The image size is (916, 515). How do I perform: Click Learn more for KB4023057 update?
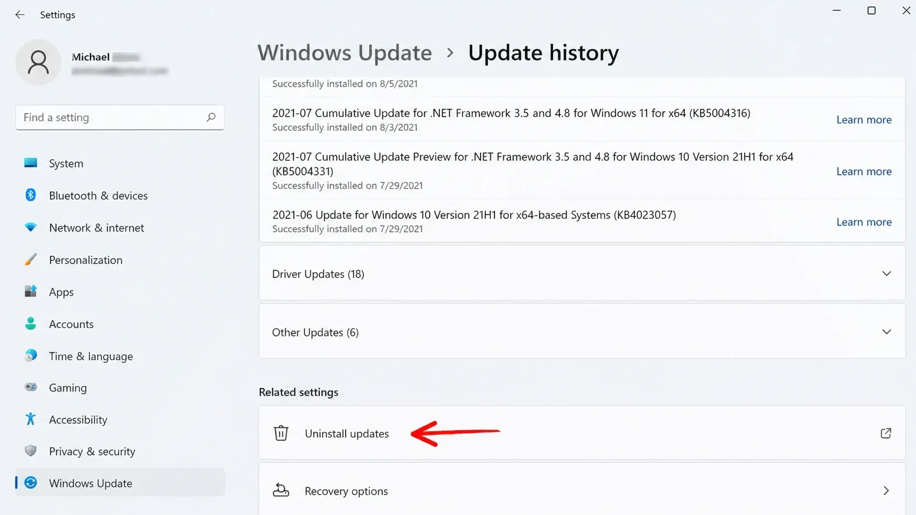pos(864,222)
